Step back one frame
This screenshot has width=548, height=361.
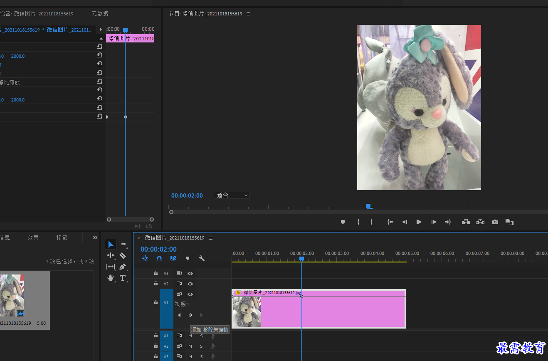point(404,222)
